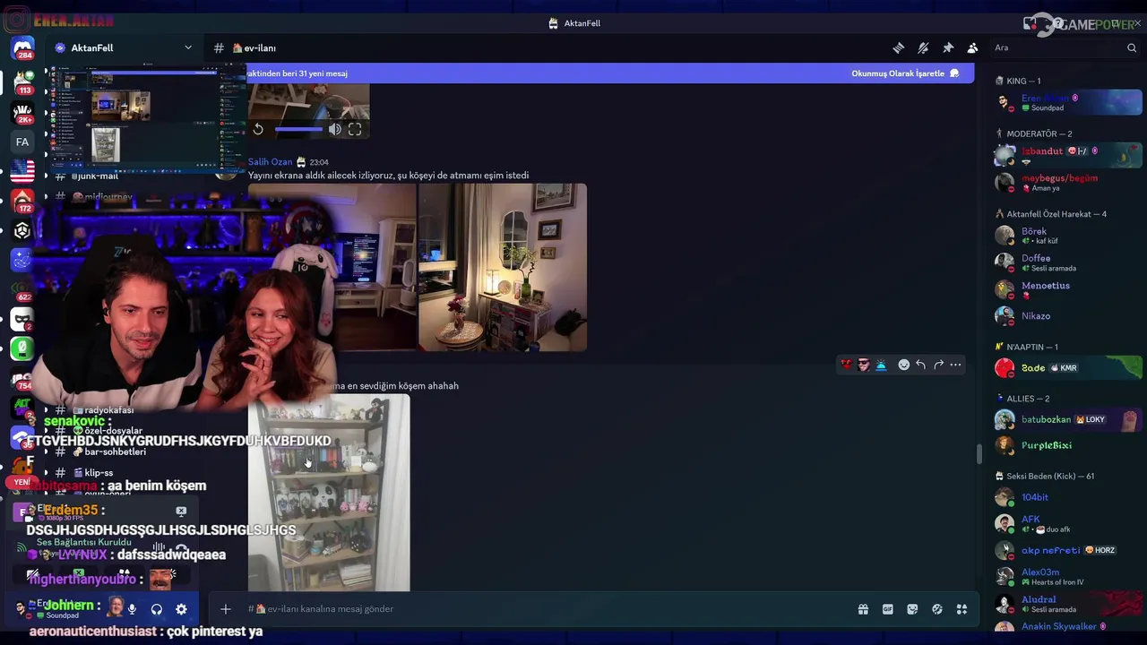1147x645 pixels.
Task: Open the window-and-curtains room photo
Action: (x=503, y=267)
